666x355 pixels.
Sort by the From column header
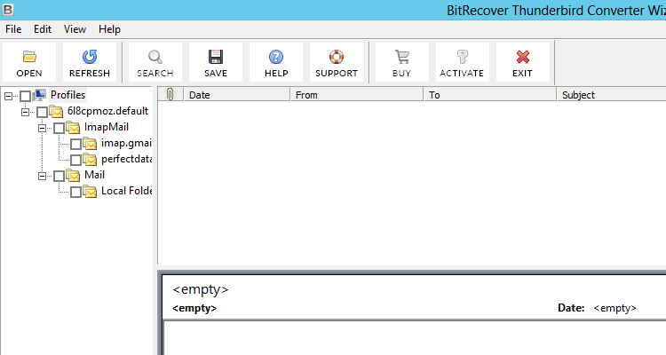[x=357, y=94]
